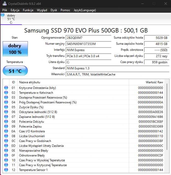Select raw value 00000000003BF
Screen dimensions: 171x175
(151, 141)
